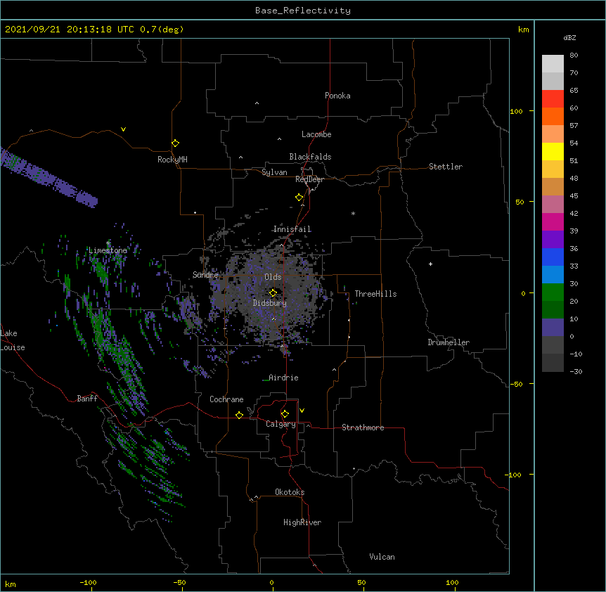Viewport: 606px width, 592px height.
Task: Click the ThreeHills label
Action: 375,294
